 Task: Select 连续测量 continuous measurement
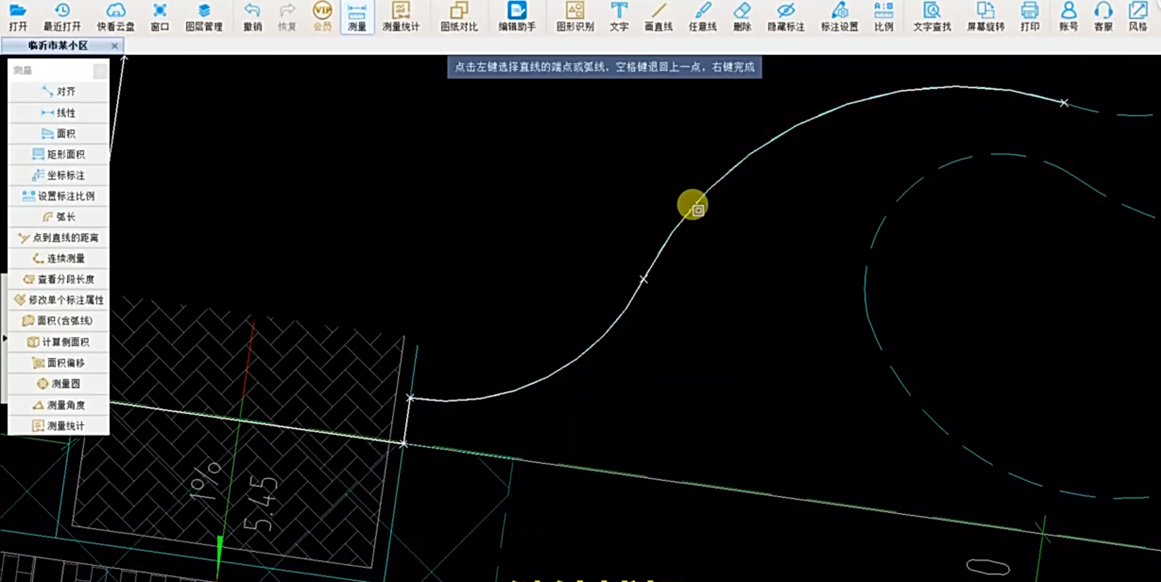pyautogui.click(x=59, y=258)
